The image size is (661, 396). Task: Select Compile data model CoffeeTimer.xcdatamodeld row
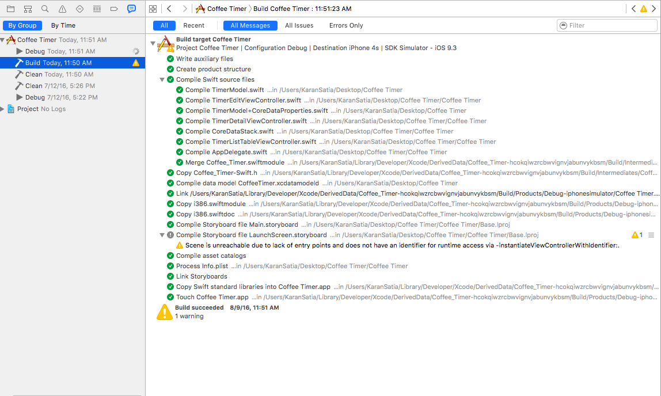tap(404, 183)
